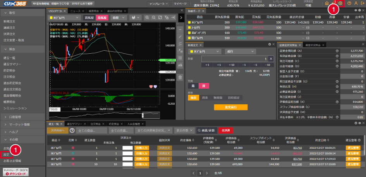
Task: Open the chart fit-to-window icon
Action: point(160,17)
